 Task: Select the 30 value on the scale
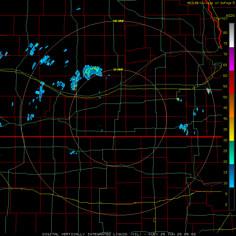point(225,140)
